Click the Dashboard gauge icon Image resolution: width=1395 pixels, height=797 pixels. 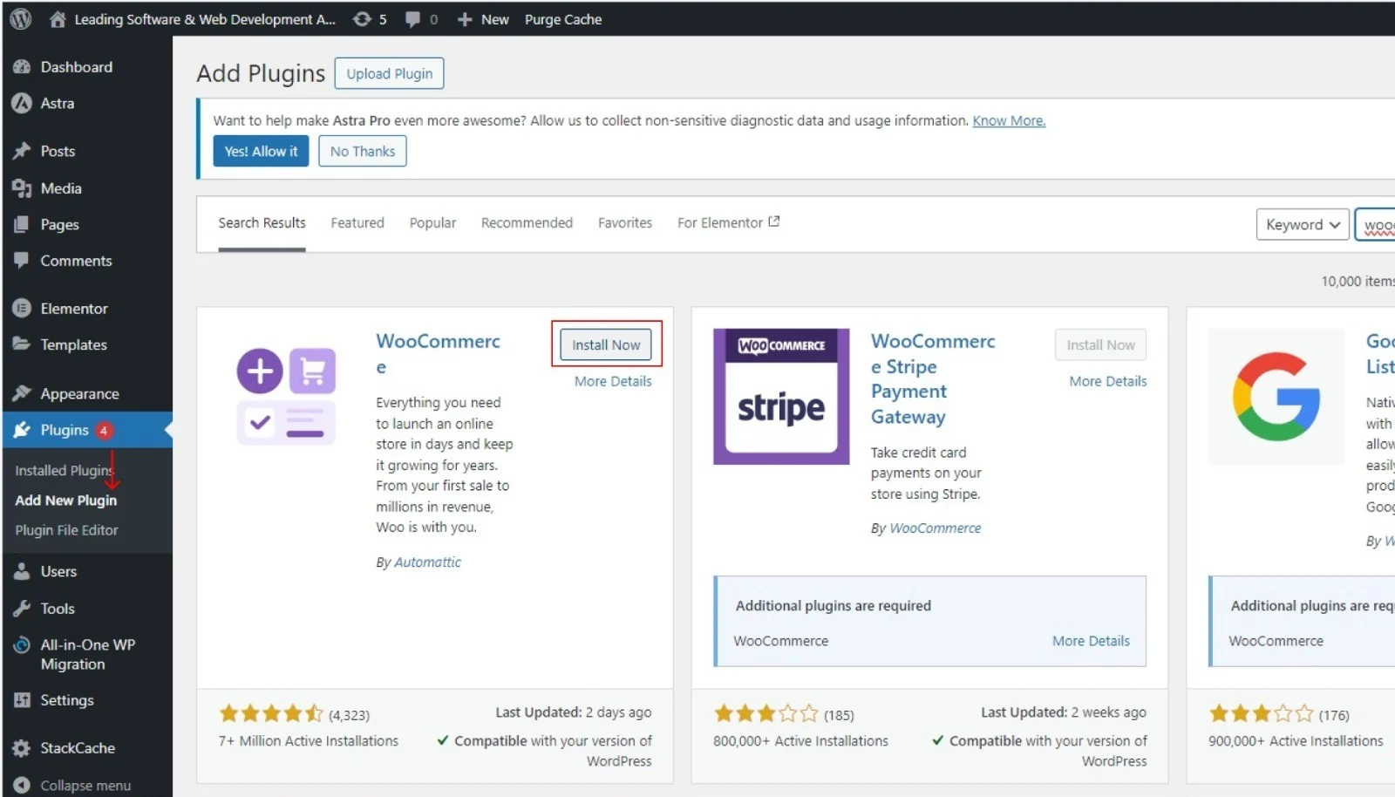(22, 67)
